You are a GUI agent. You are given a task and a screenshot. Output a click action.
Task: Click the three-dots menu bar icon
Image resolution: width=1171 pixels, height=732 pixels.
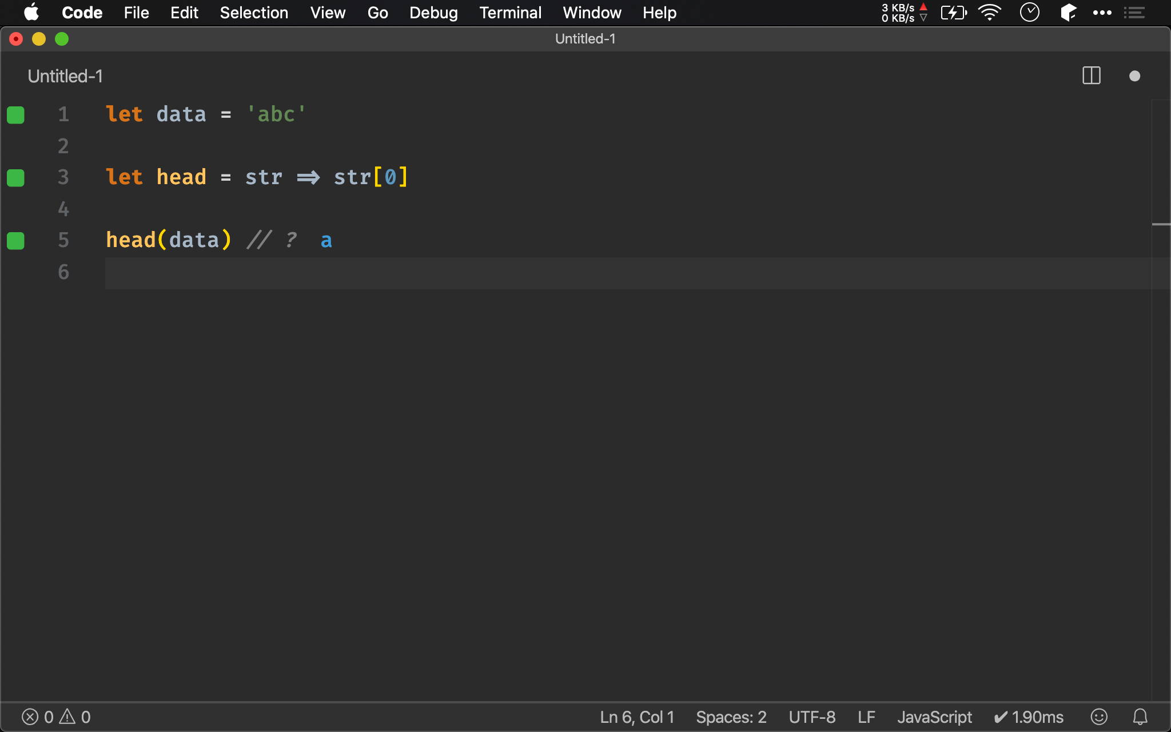(x=1102, y=13)
